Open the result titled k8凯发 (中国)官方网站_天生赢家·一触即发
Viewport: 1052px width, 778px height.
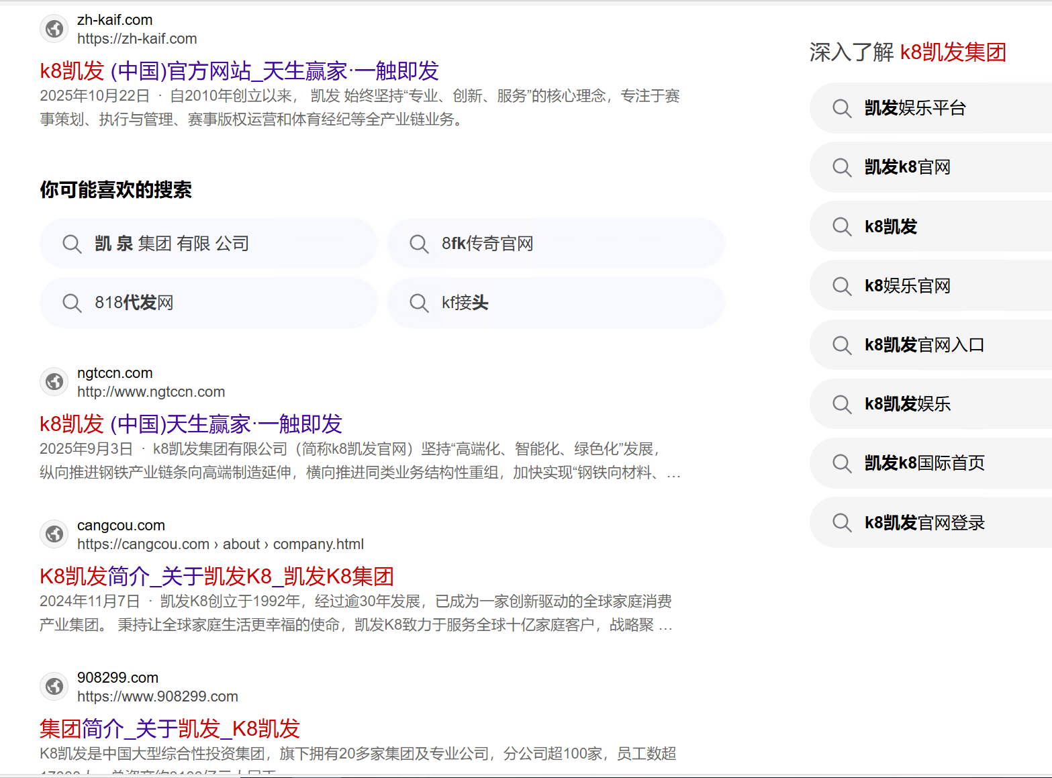click(239, 70)
